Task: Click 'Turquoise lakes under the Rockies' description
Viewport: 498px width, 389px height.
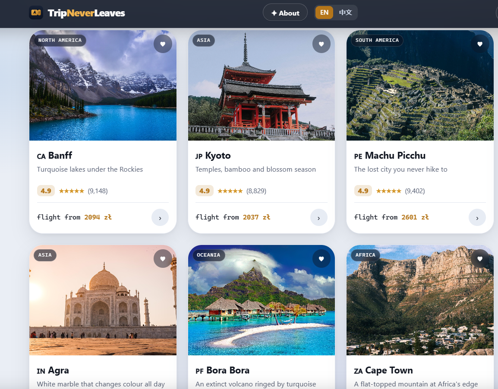Action: 90,169
